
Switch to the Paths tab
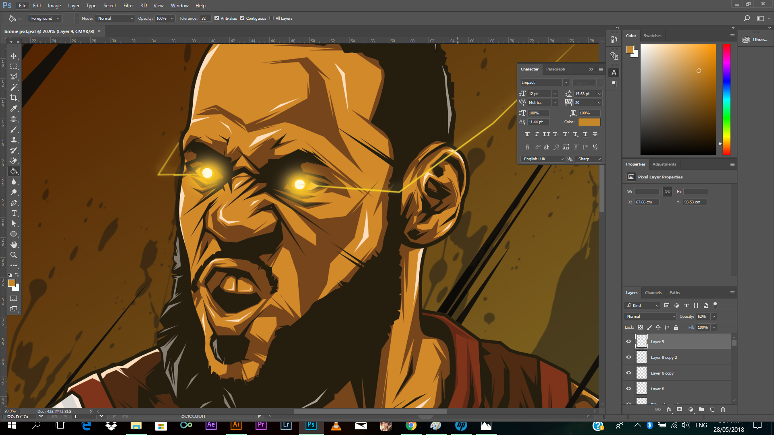click(x=674, y=292)
